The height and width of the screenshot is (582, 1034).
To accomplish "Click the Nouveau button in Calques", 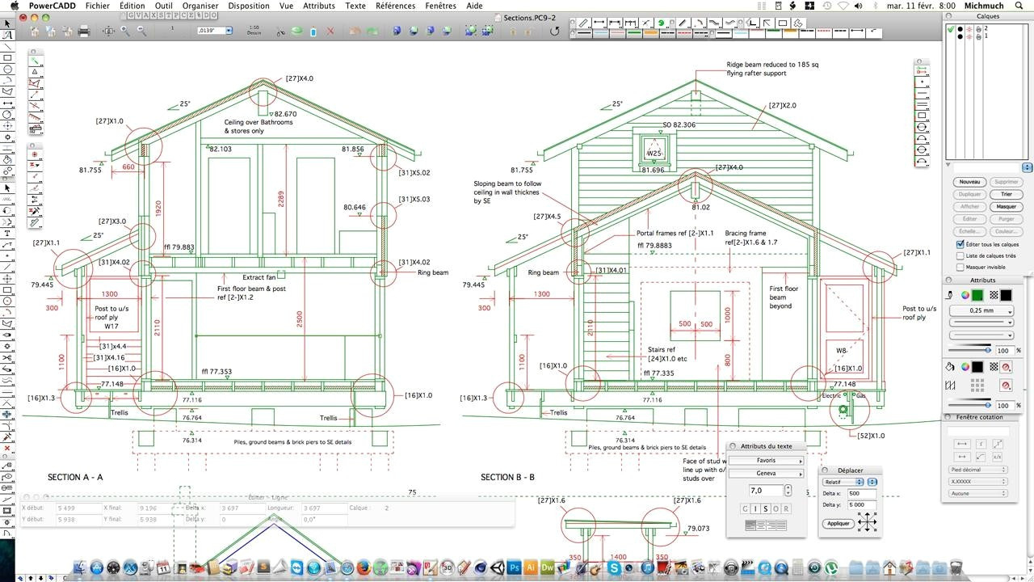I will (969, 182).
